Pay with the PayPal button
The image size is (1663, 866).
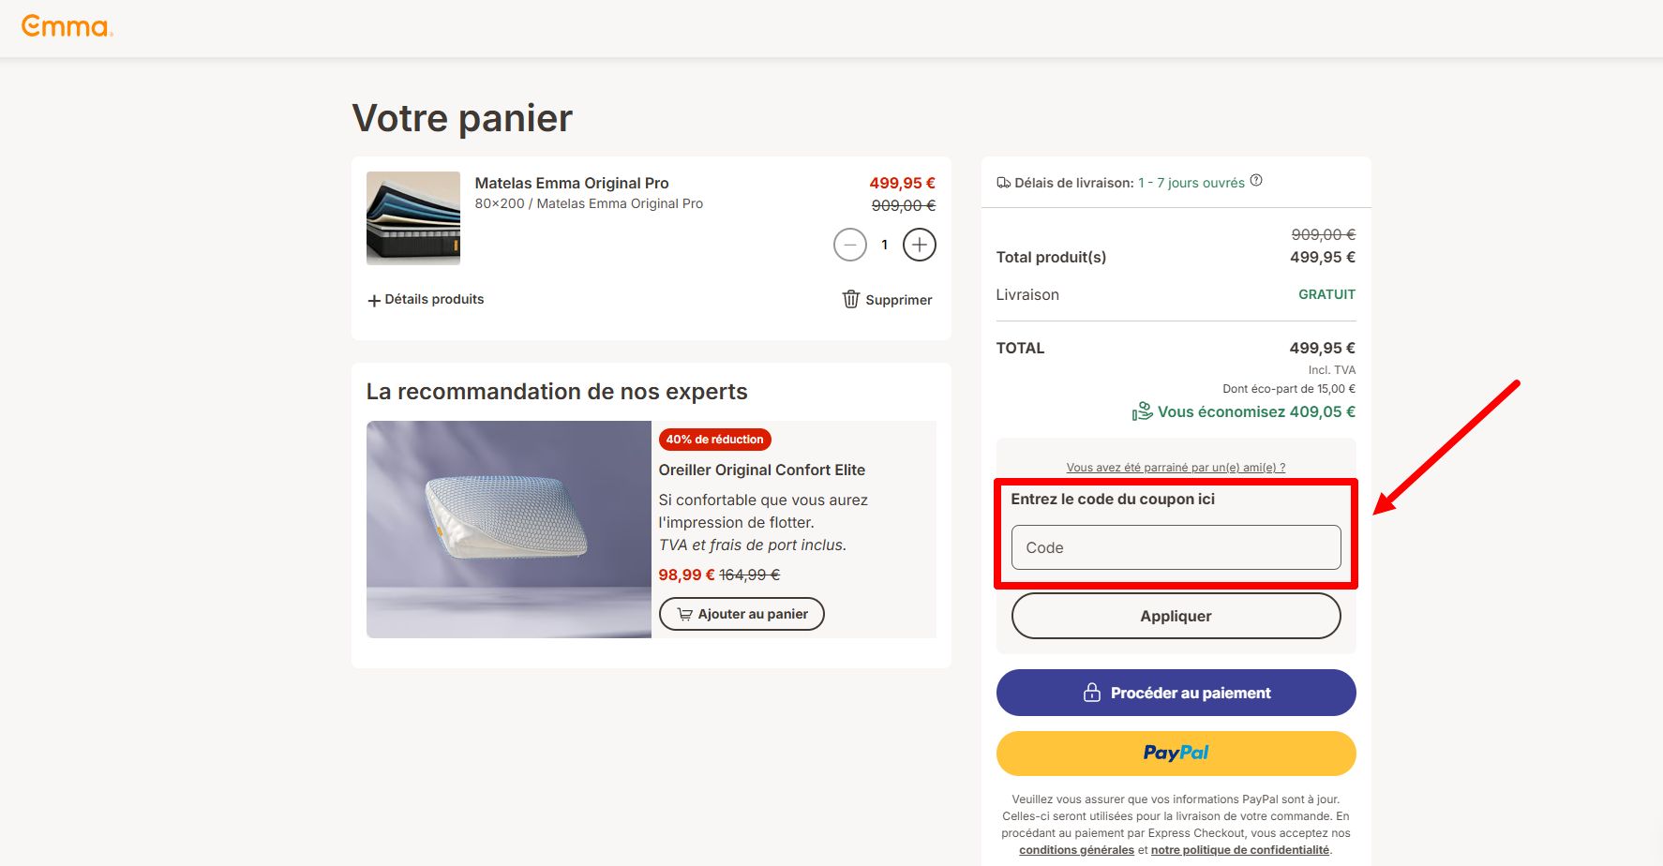tap(1176, 754)
